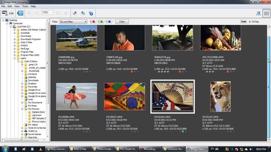Click the red label on 2798871236.jpg
The height and width of the screenshot is (152, 271).
tap(132, 72)
